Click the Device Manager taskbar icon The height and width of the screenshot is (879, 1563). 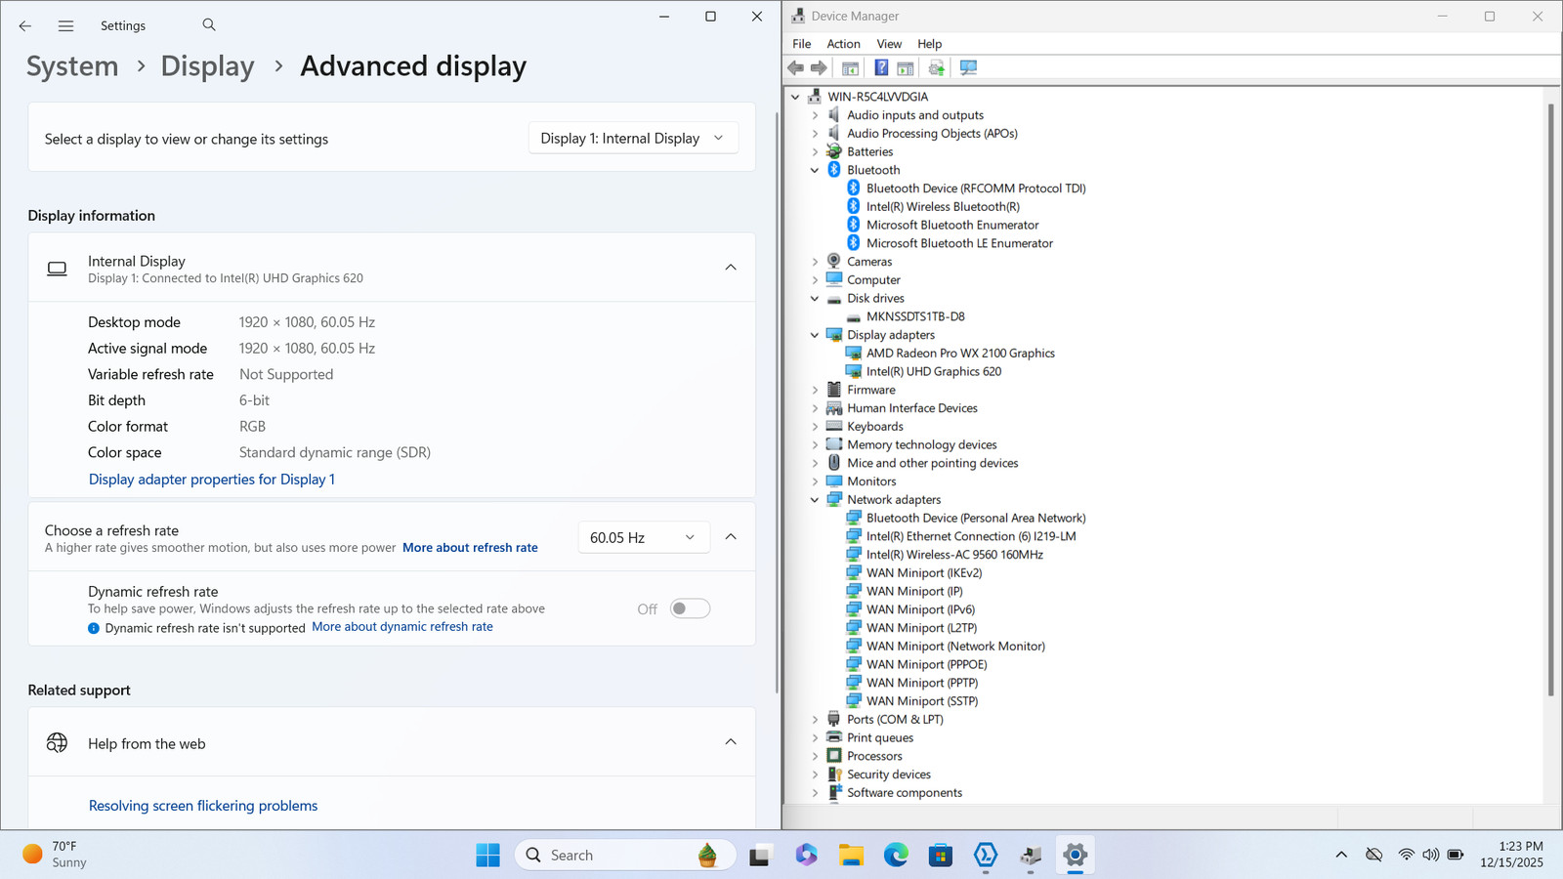point(1031,856)
